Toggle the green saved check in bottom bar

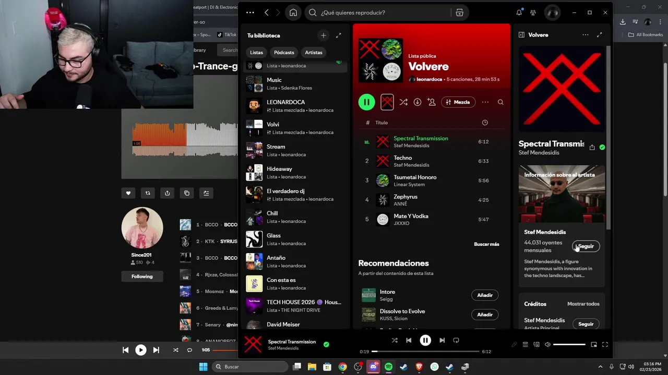(x=326, y=344)
